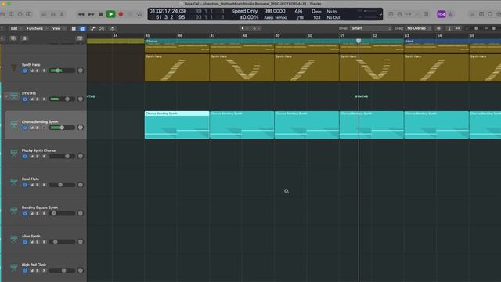This screenshot has width=501, height=282.
Task: Select the first Chorus Bending Synth region
Action: coord(177,125)
